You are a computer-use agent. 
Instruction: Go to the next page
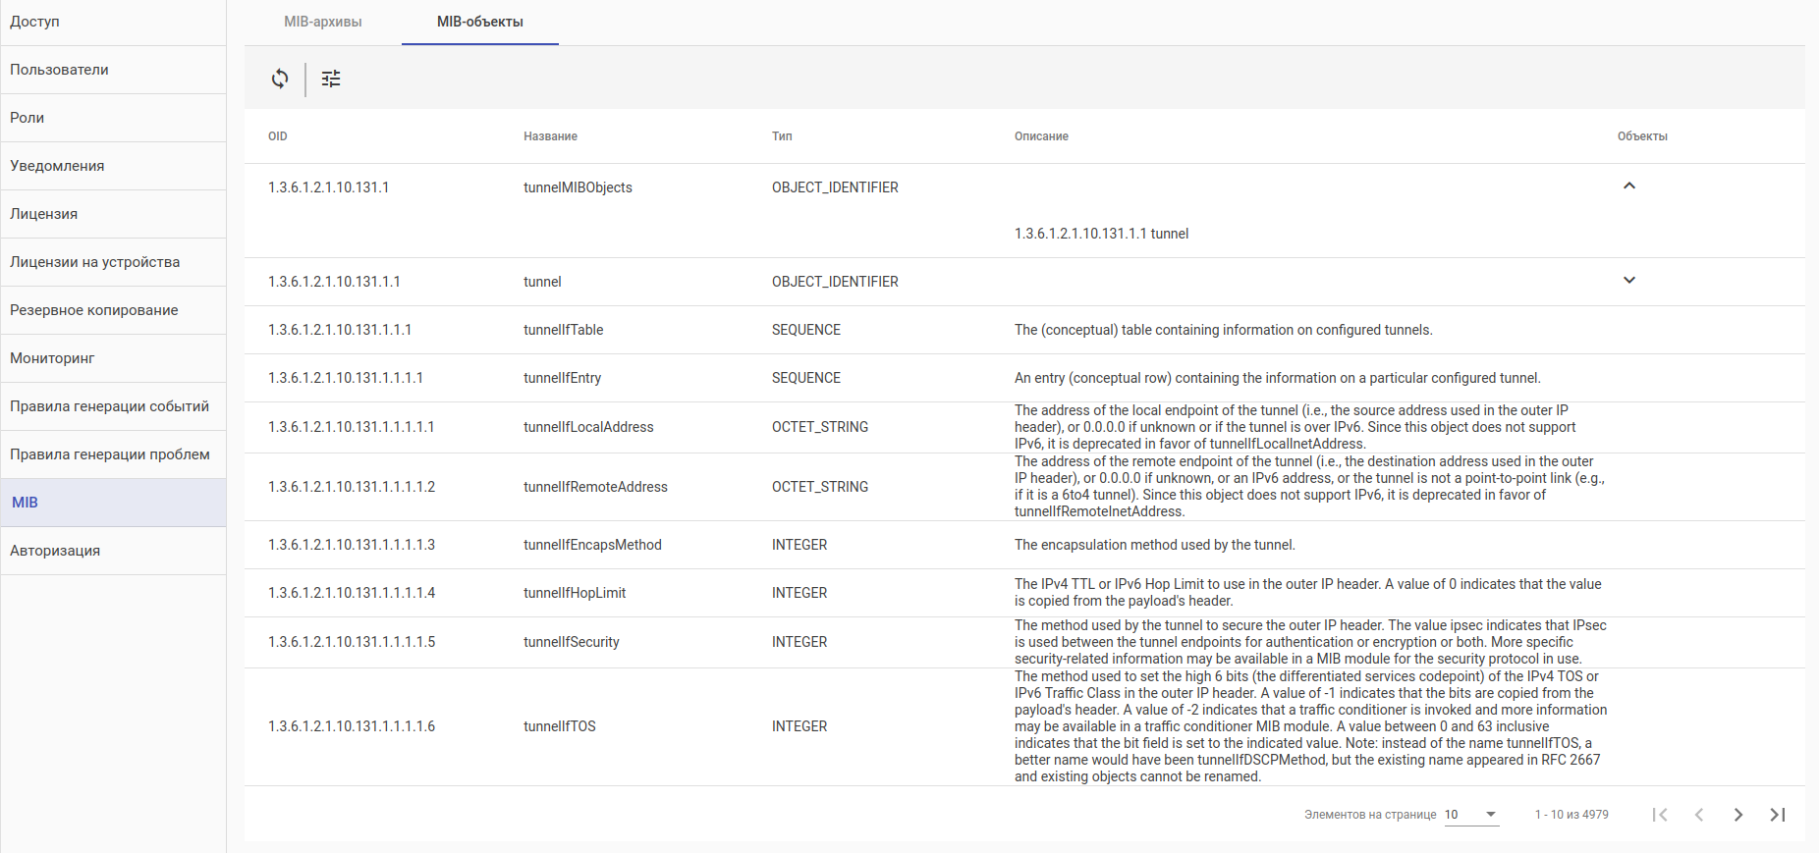pos(1738,815)
